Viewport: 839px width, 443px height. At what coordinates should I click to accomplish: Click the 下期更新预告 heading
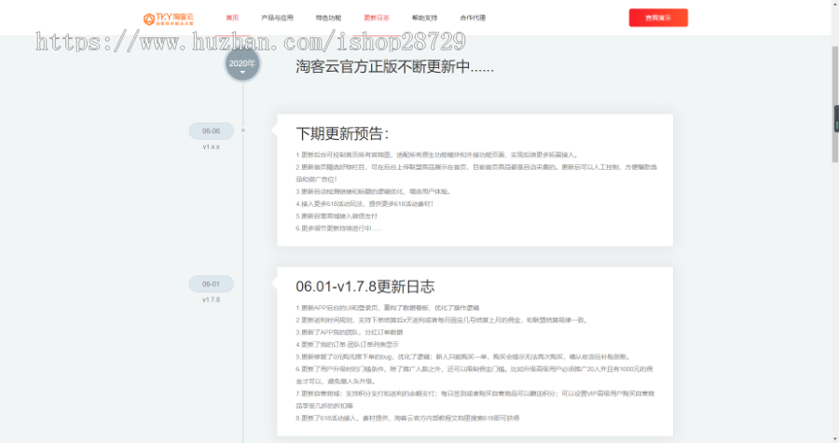coord(342,133)
